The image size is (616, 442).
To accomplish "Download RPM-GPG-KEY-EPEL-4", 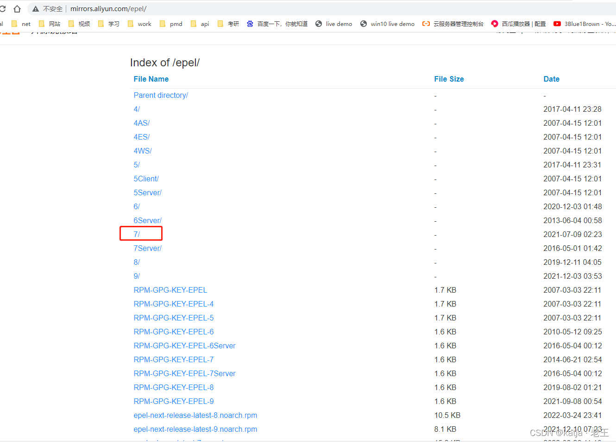I will click(x=174, y=304).
